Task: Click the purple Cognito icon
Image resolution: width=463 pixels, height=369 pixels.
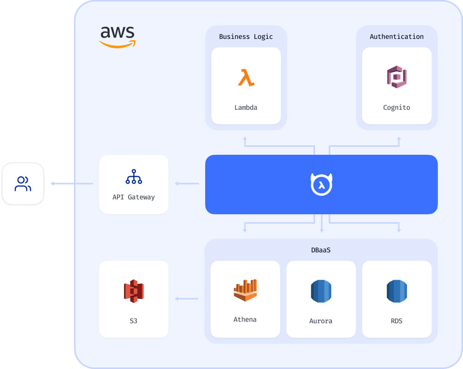Action: (397, 77)
